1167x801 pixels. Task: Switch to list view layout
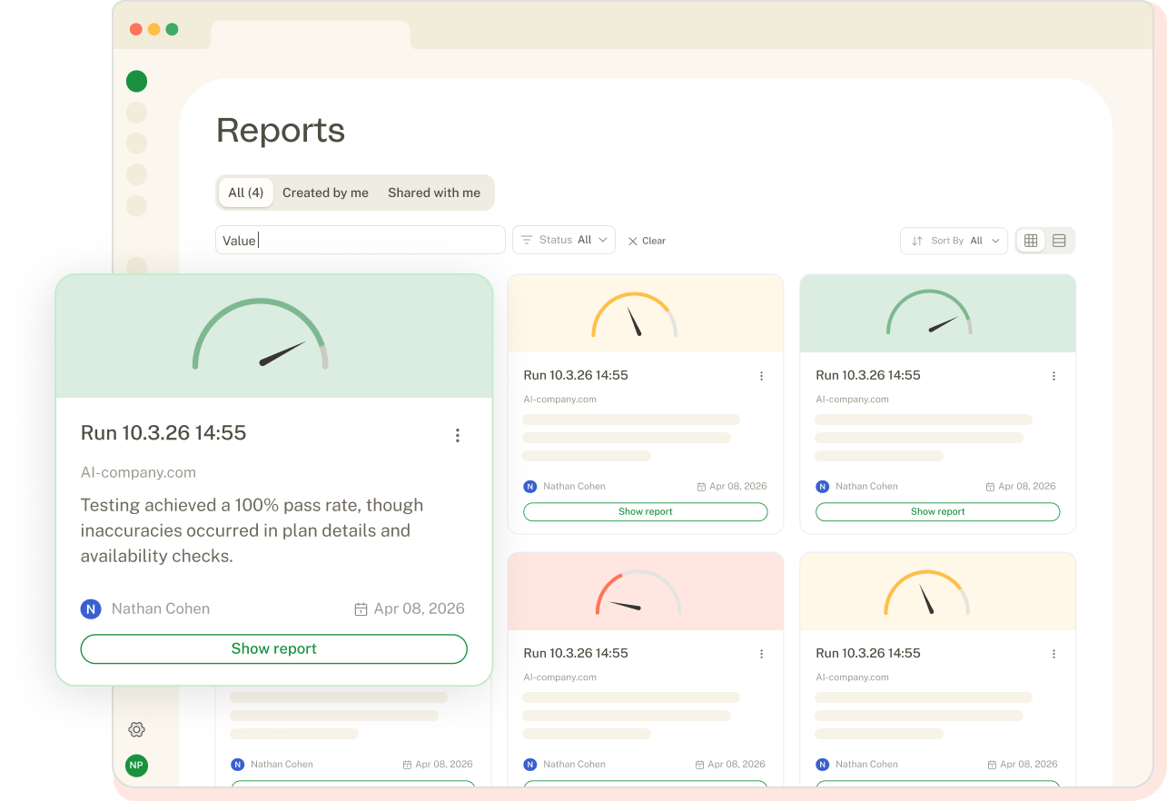tap(1059, 241)
